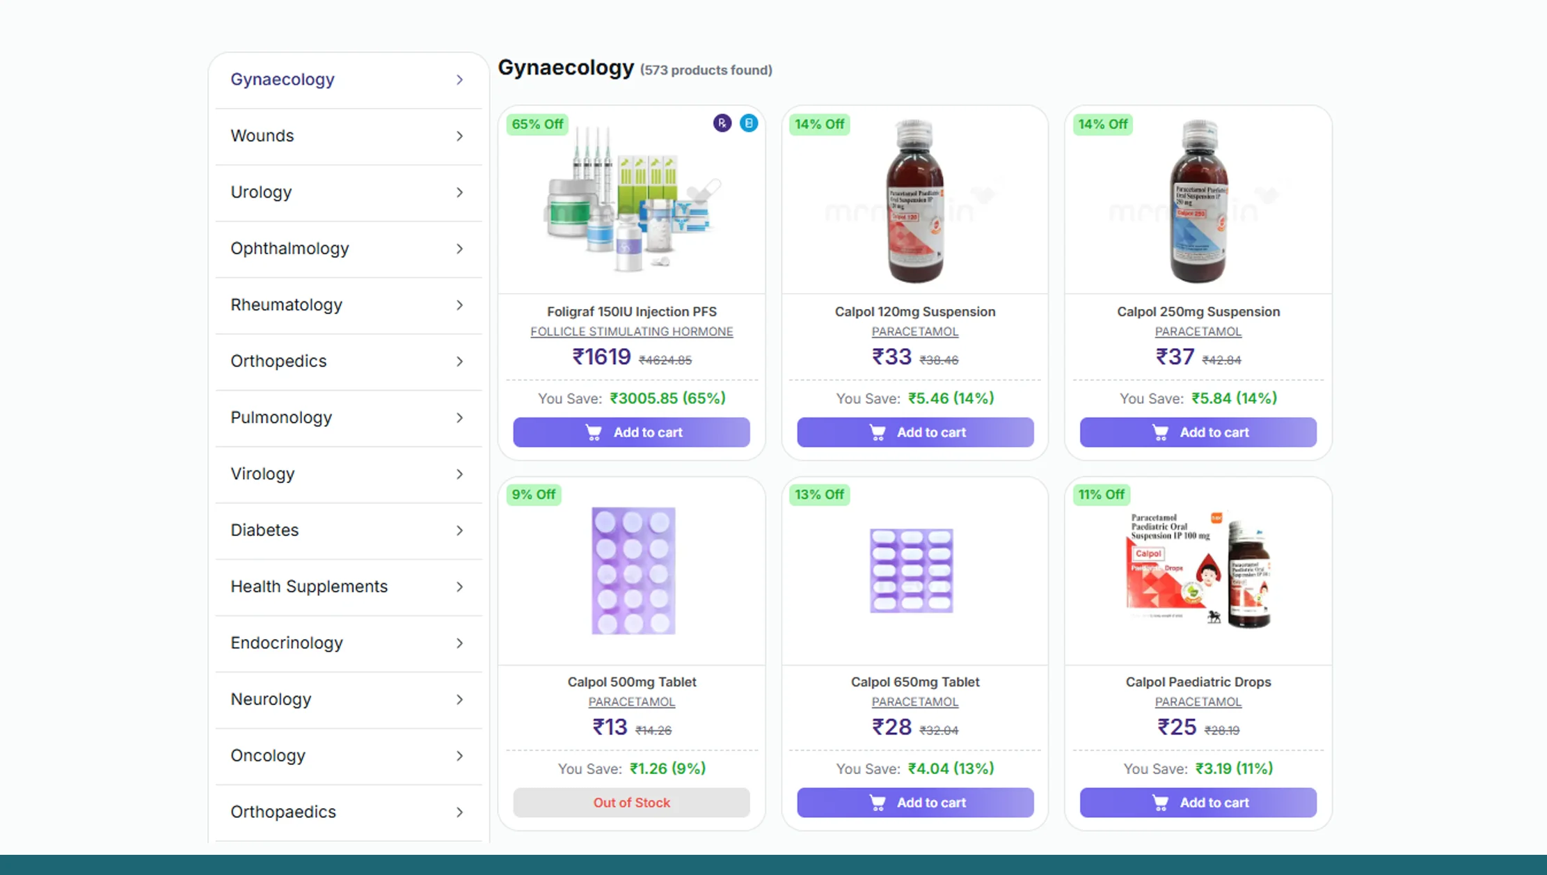
Task: Click cart icon on Calpol 250mg Suspension
Action: (1160, 432)
